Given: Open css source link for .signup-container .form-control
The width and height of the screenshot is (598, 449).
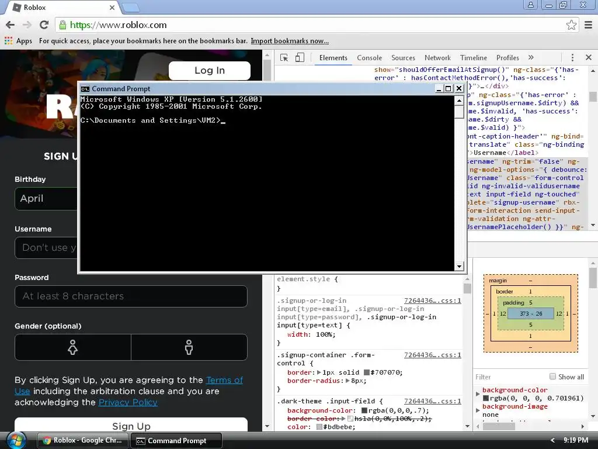Looking at the screenshot, I should point(433,355).
